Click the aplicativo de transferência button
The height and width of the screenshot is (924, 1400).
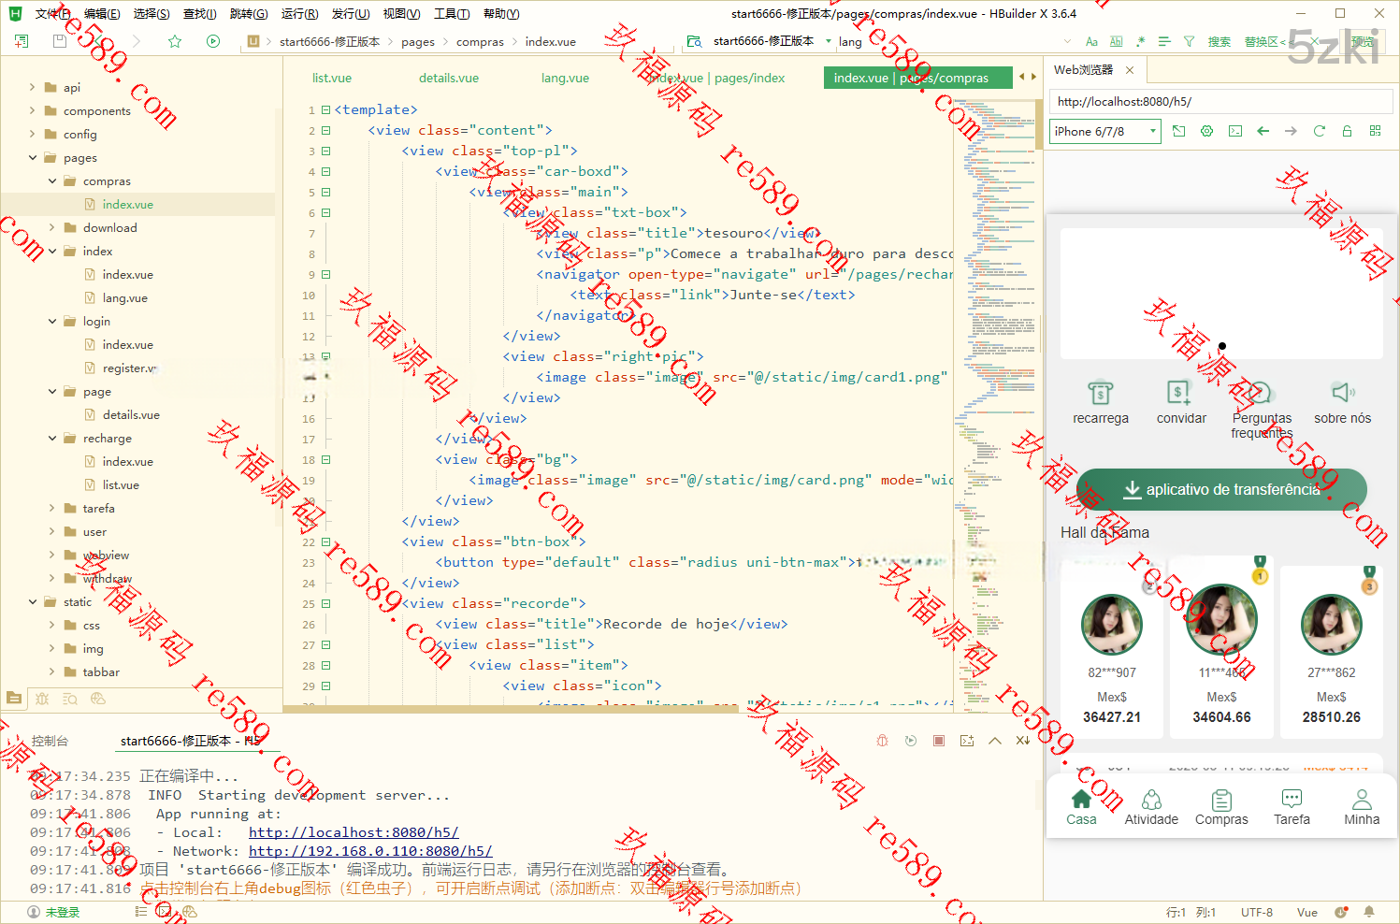1221,489
